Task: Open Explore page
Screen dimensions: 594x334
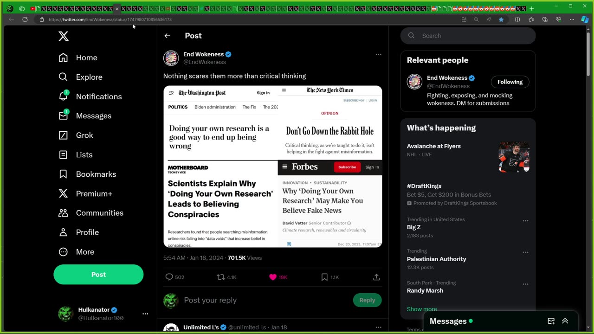Action: click(80, 77)
